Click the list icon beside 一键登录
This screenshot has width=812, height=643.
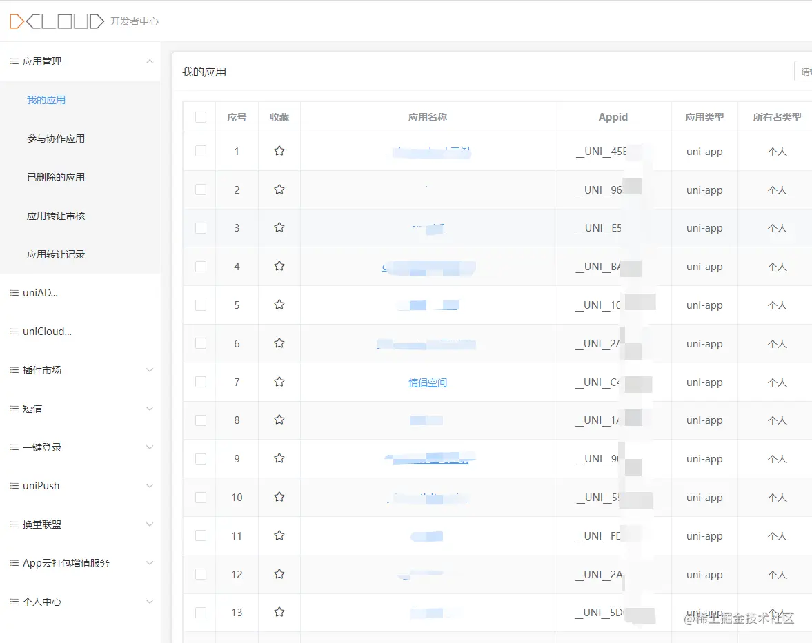(14, 447)
